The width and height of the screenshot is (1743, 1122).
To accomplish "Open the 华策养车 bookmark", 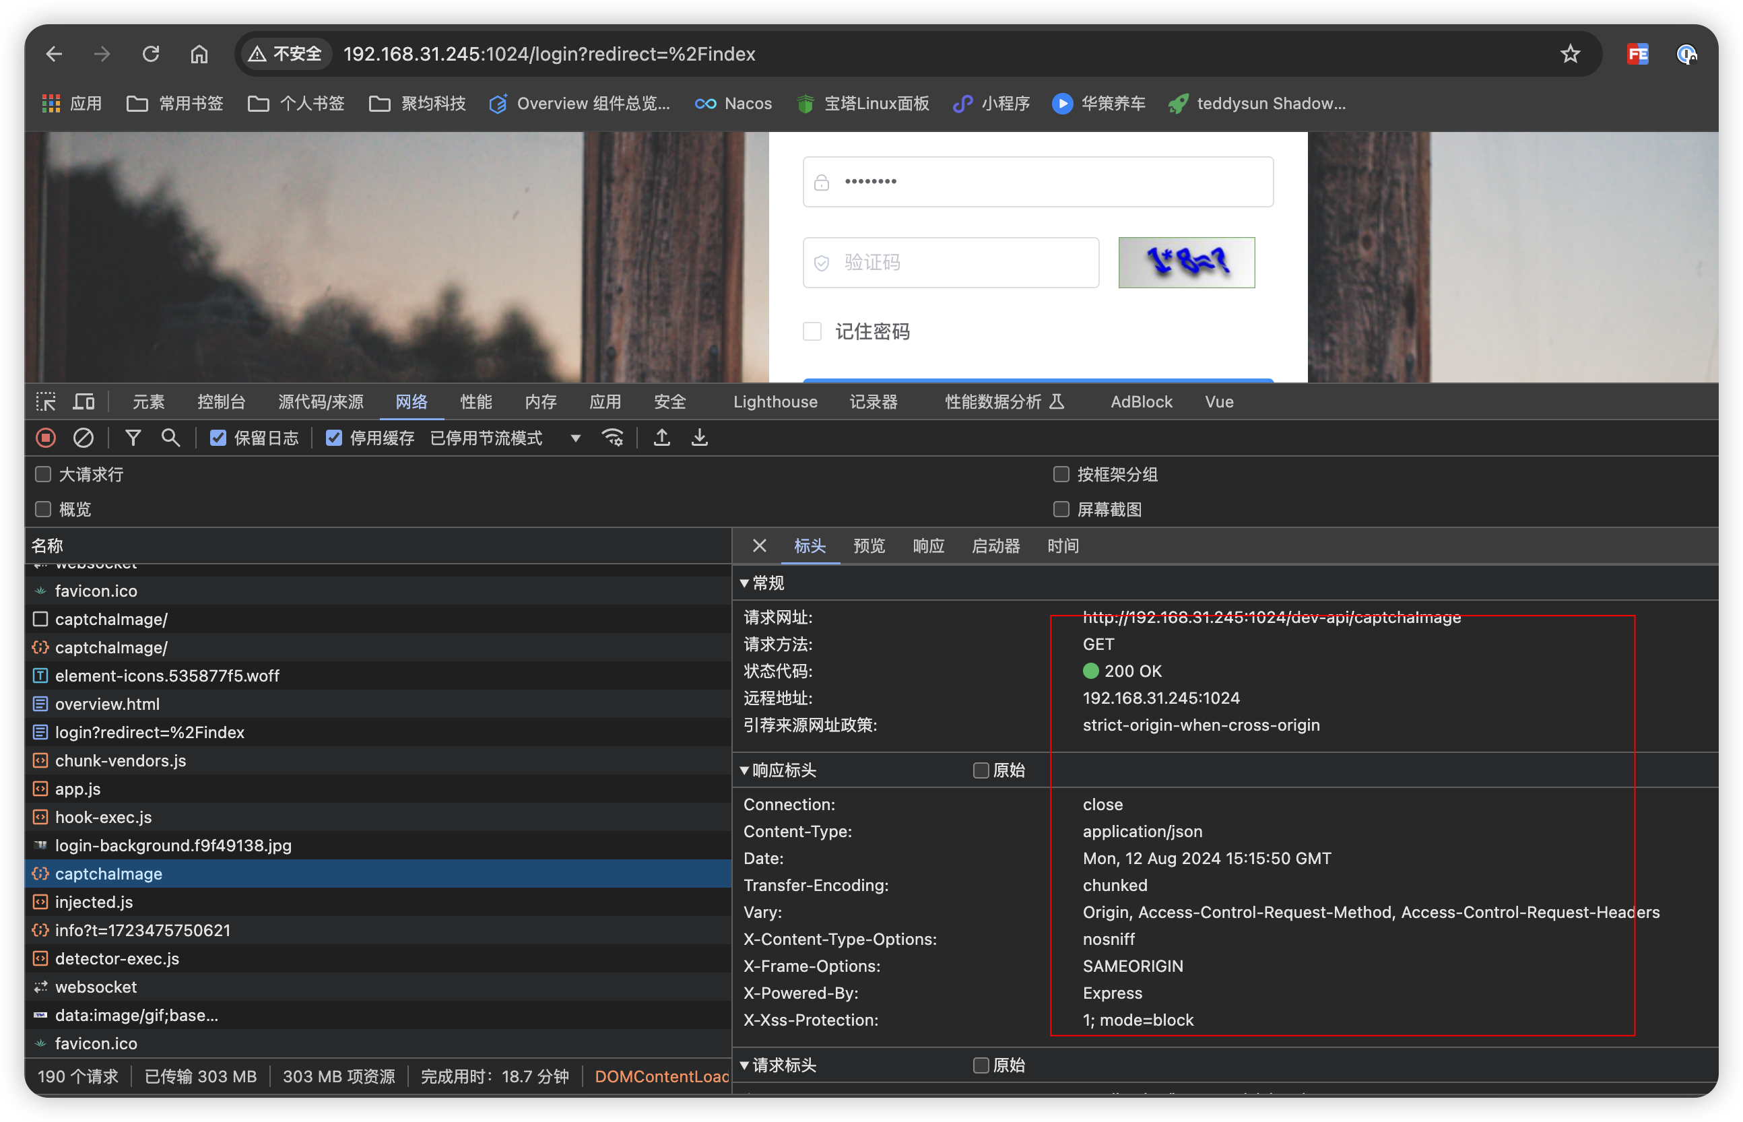I will click(x=1098, y=104).
